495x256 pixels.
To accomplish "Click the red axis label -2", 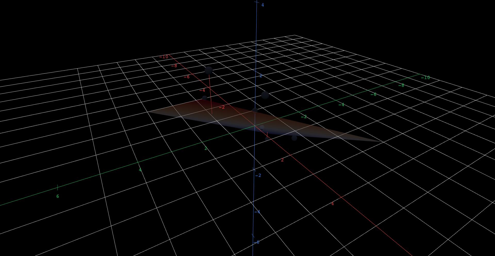I will [x=222, y=107].
